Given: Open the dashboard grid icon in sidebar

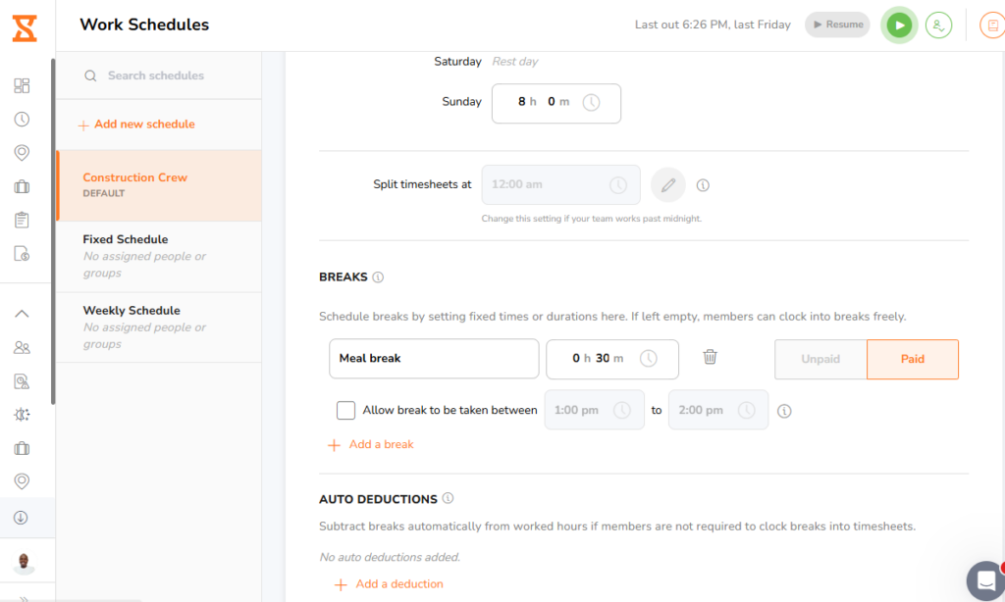Looking at the screenshot, I should click(22, 86).
